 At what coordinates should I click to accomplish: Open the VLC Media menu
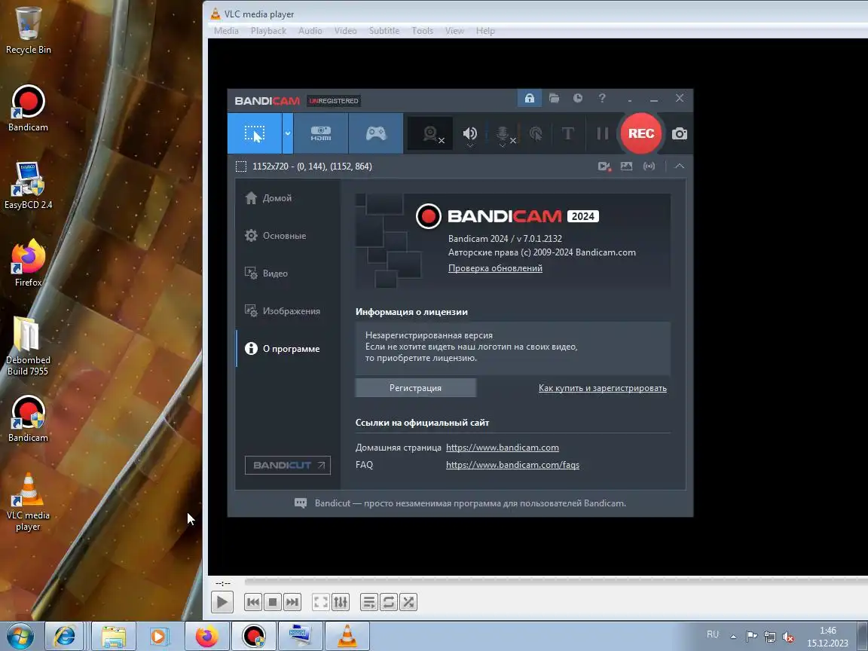click(x=226, y=30)
